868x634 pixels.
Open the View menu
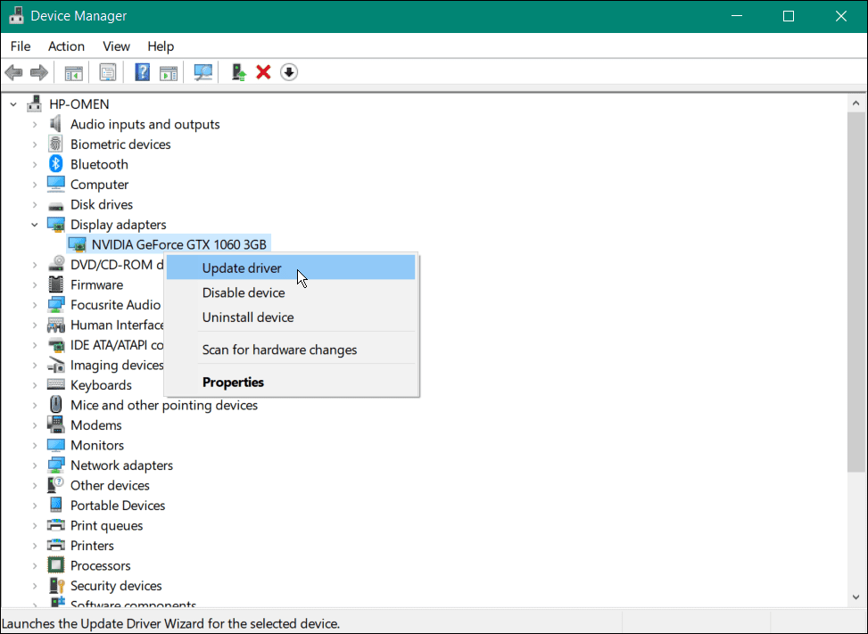[x=116, y=45]
